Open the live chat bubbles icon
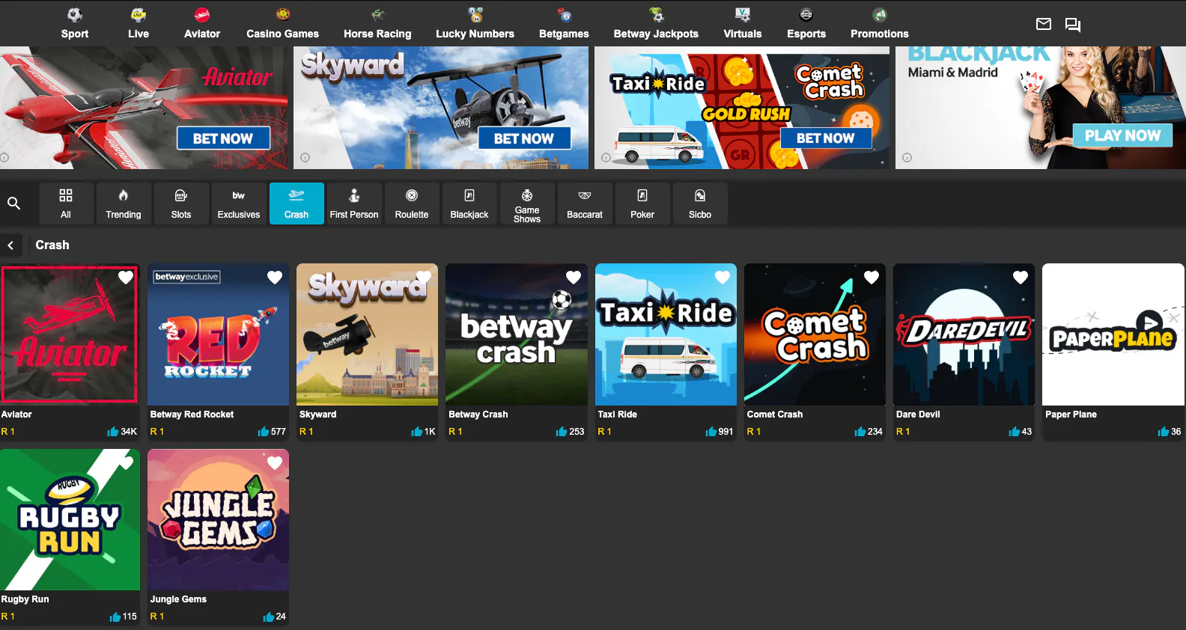 point(1073,25)
